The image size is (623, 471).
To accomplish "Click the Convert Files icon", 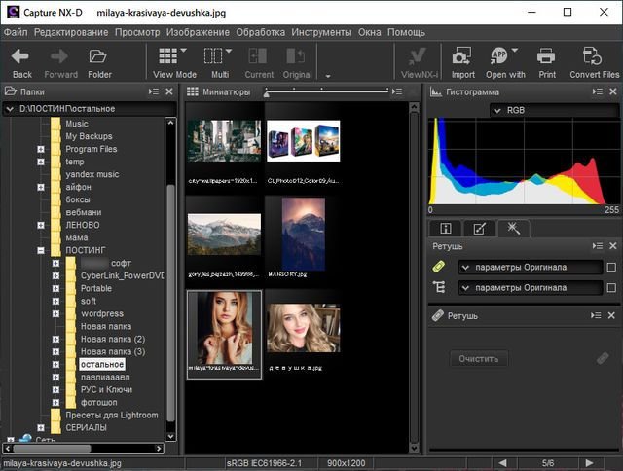I will click(593, 56).
